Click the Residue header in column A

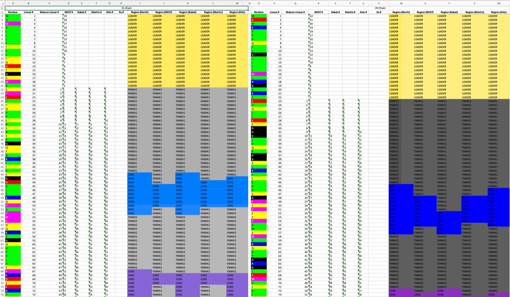pyautogui.click(x=13, y=12)
